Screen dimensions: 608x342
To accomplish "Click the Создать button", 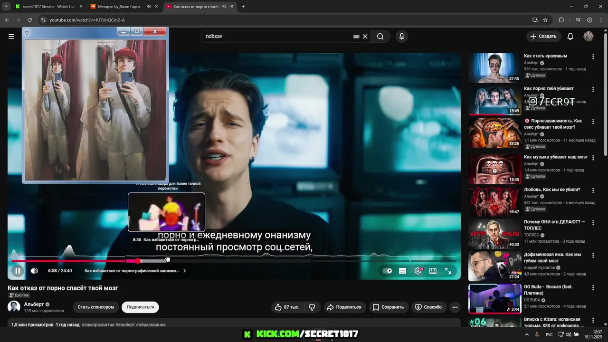I will [x=543, y=37].
